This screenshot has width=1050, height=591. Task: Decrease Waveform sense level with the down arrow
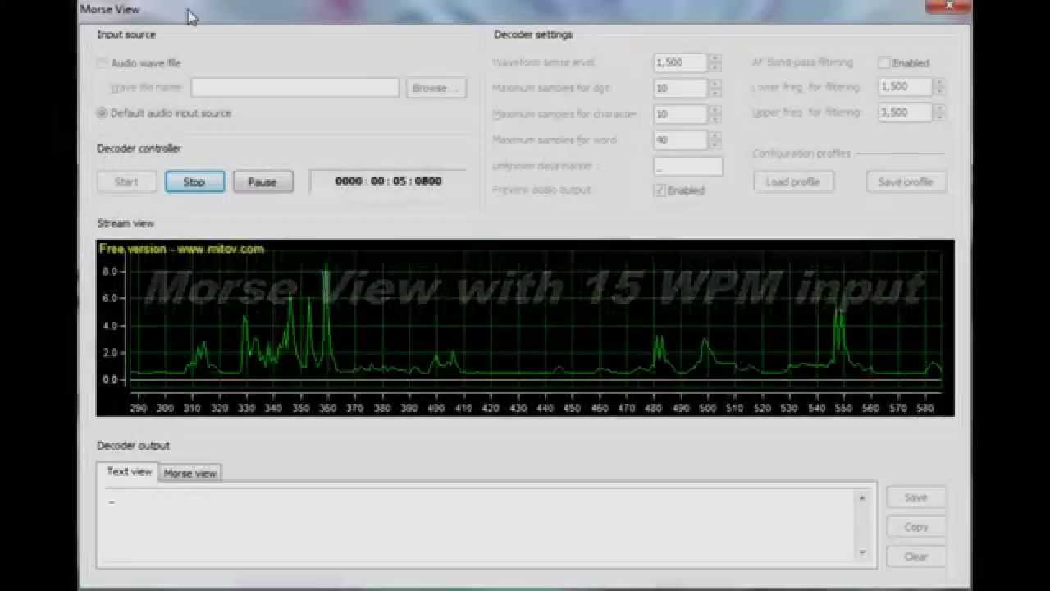pos(714,67)
